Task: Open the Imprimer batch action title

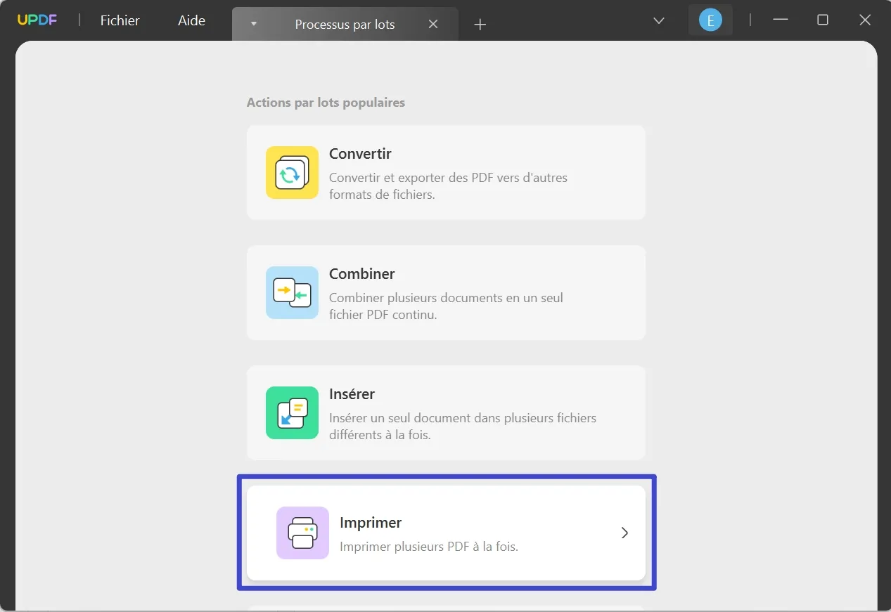Action: (x=371, y=522)
